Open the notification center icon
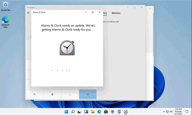 (187, 111)
